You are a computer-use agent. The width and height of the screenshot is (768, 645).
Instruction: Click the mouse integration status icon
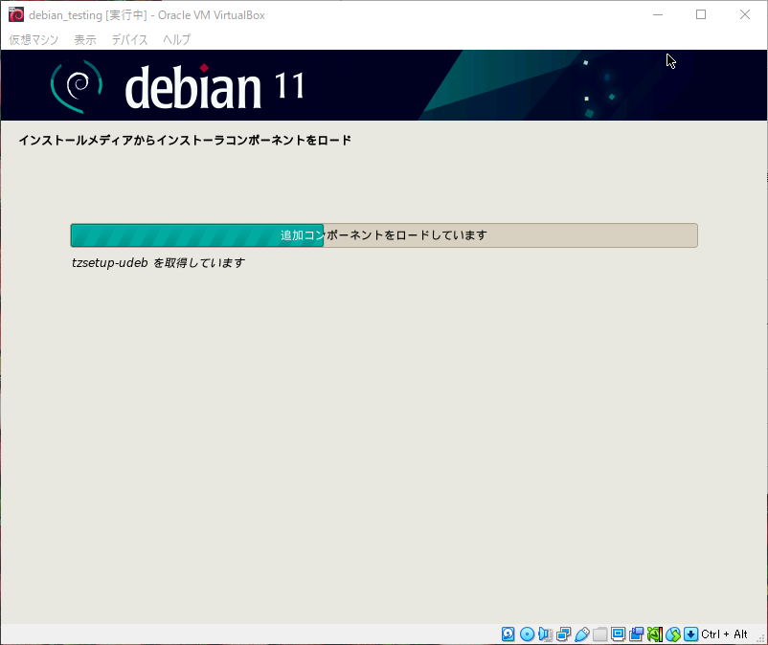[x=673, y=634]
